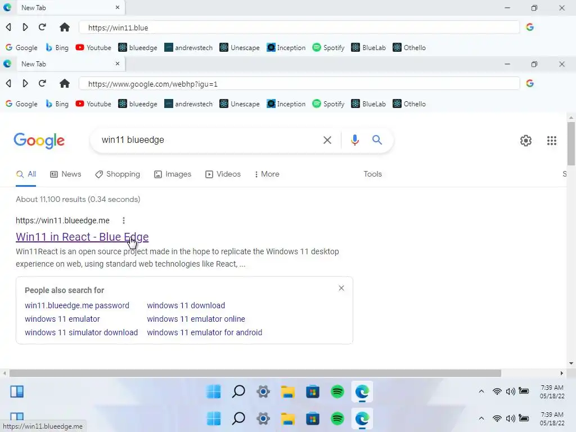Image resolution: width=576 pixels, height=432 pixels.
Task: Open Othello bookmark in outer browser window
Action: click(409, 48)
